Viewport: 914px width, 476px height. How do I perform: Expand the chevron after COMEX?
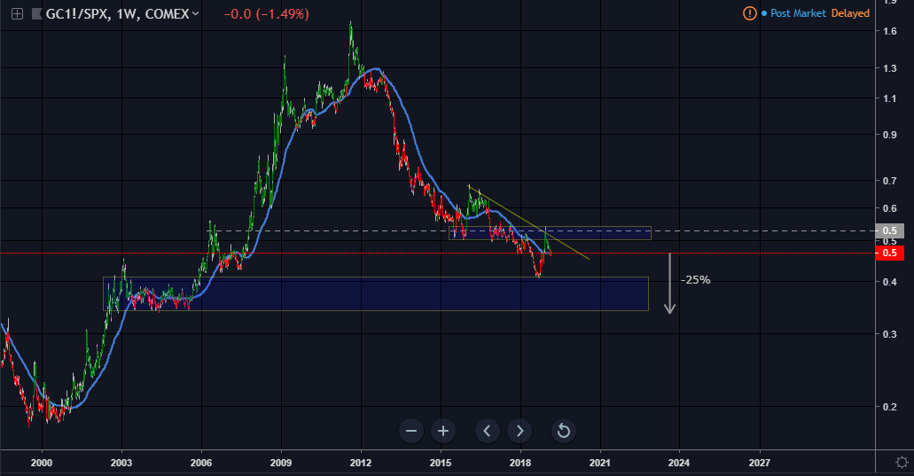pos(196,14)
